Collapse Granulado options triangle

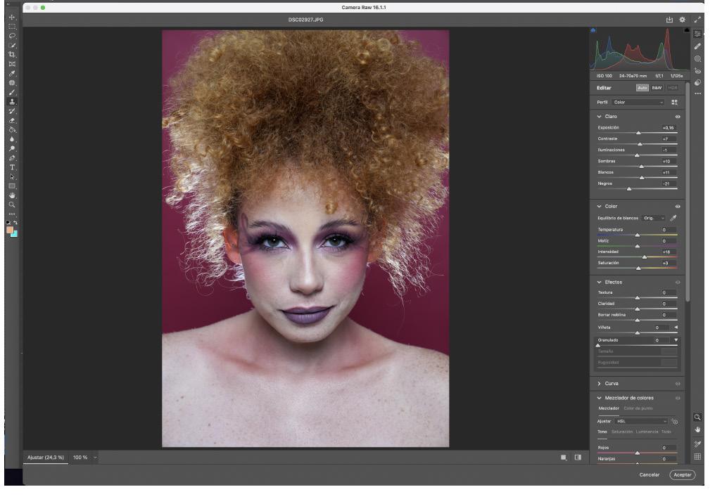coord(676,340)
